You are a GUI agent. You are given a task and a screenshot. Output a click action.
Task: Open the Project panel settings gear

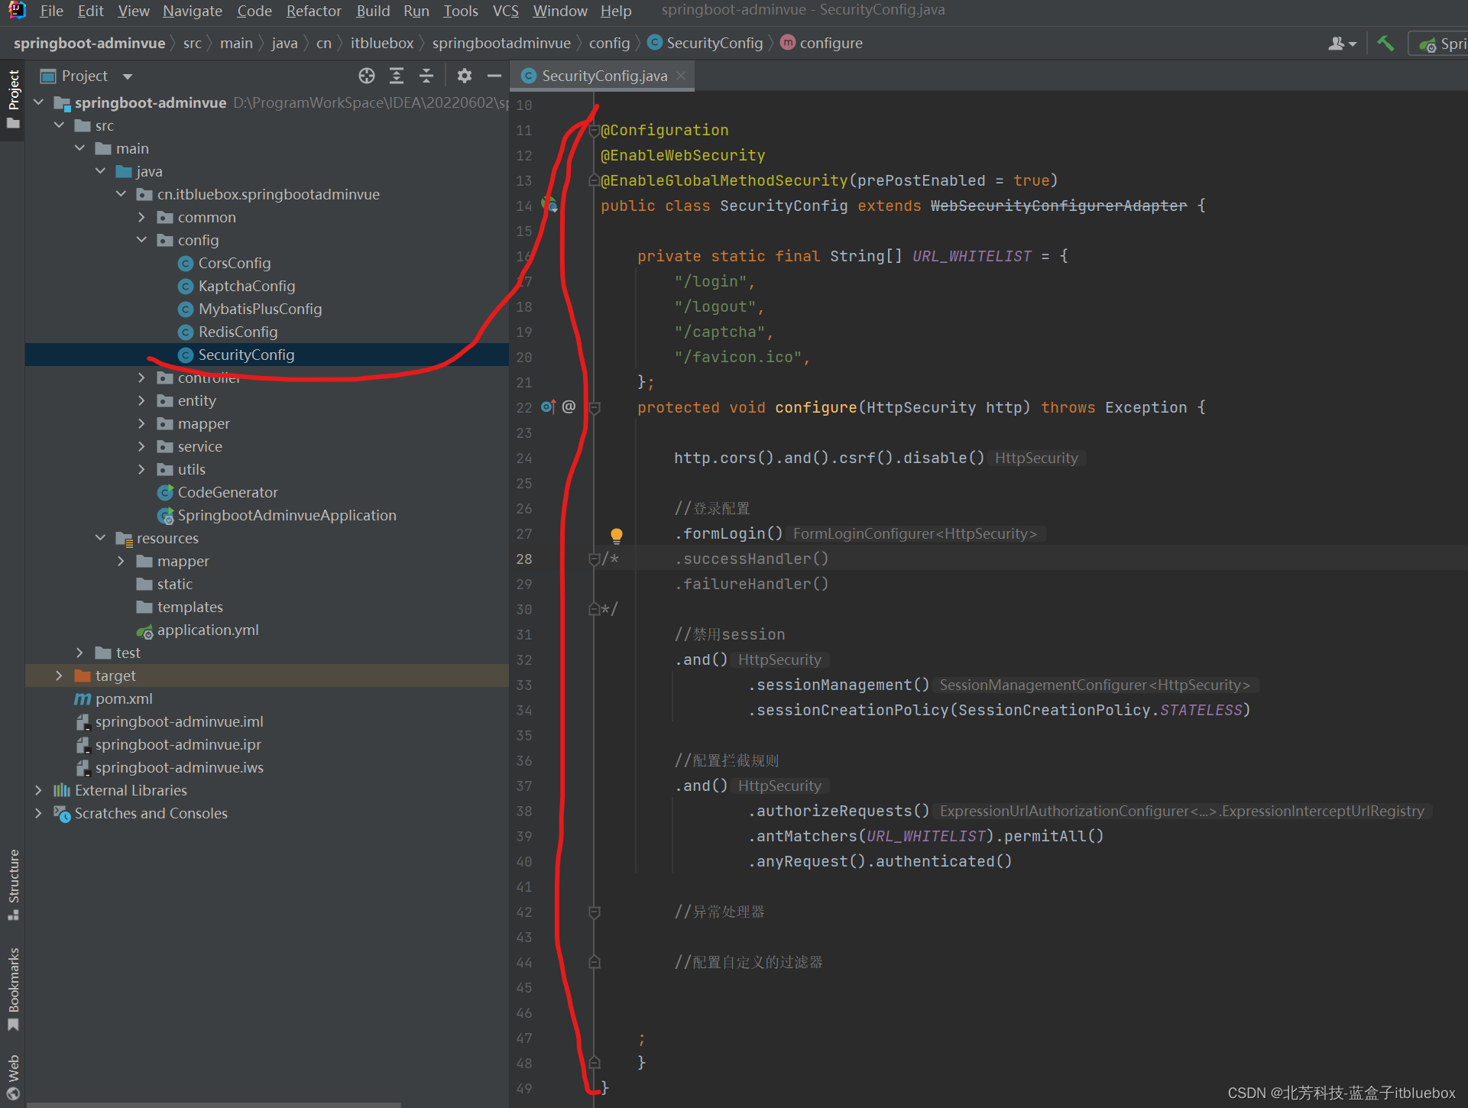(x=465, y=76)
